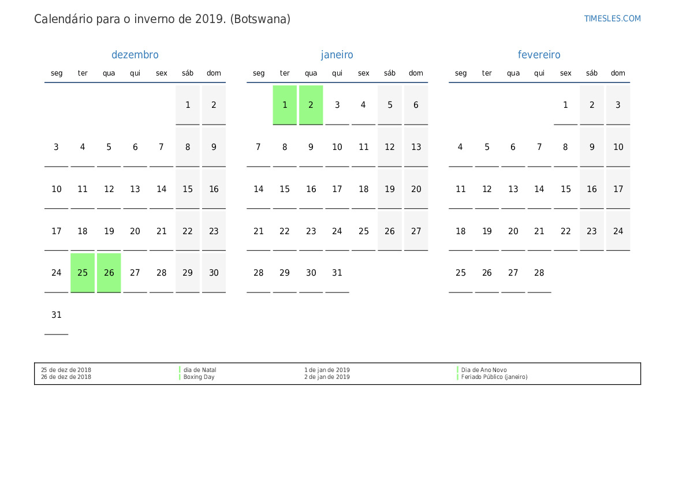Click the Feriado Público (janeiro) legend label
Screen dimensions: 675x477
[x=494, y=377]
